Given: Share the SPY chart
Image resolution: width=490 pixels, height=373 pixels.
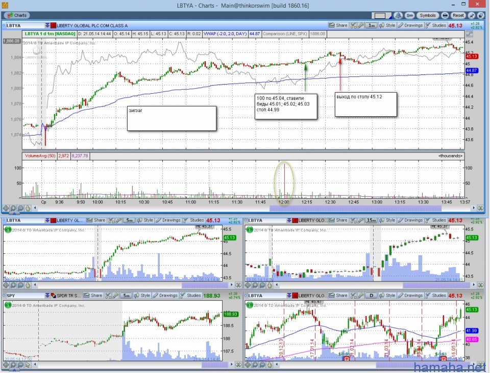Looking at the screenshot, I should coord(93,296).
